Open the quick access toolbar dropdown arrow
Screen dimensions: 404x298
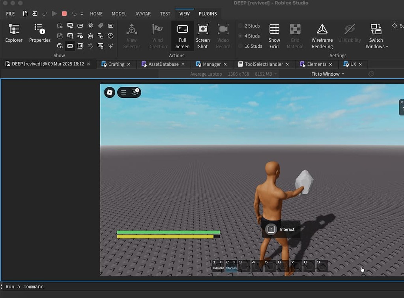pyautogui.click(x=81, y=13)
